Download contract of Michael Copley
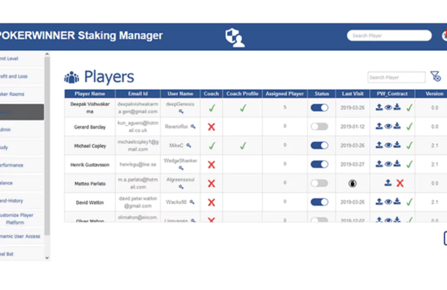The width and height of the screenshot is (447, 290). (x=397, y=145)
